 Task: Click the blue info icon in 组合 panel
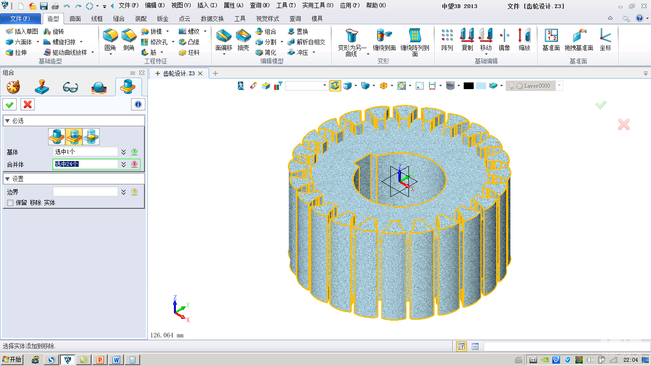pyautogui.click(x=138, y=104)
